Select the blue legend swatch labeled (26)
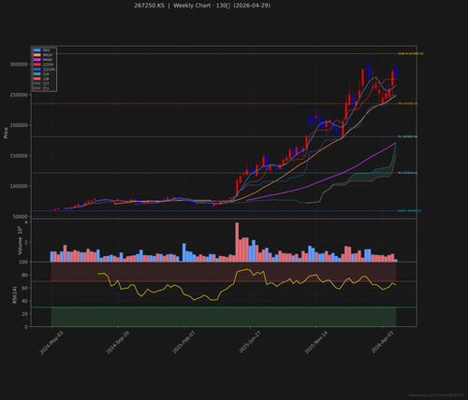468x400 pixels. pos(37,69)
